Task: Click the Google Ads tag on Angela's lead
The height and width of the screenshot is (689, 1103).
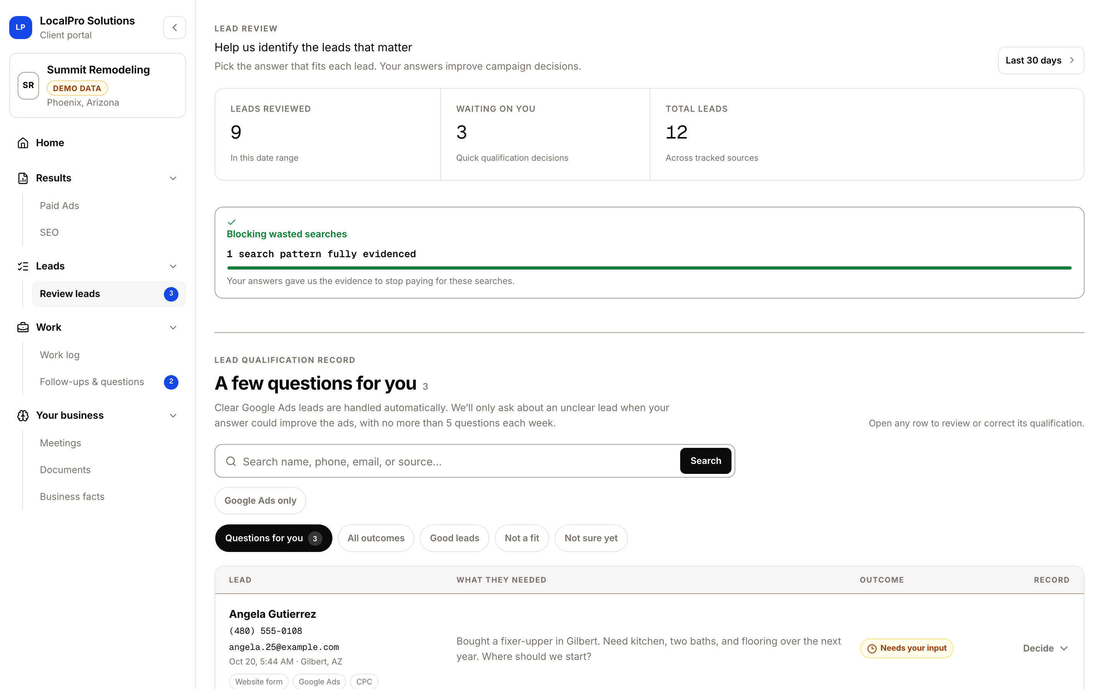Action: pos(319,681)
